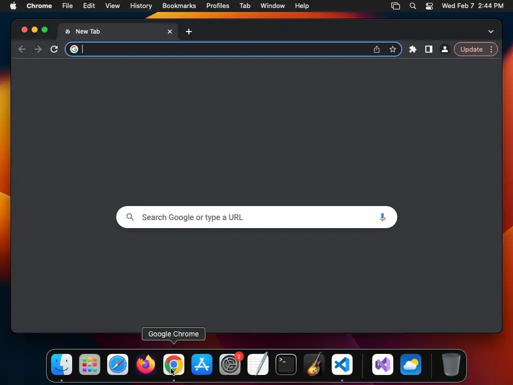This screenshot has height=385, width=513.
Task: Click the Update button in Chrome toolbar
Action: [x=471, y=49]
